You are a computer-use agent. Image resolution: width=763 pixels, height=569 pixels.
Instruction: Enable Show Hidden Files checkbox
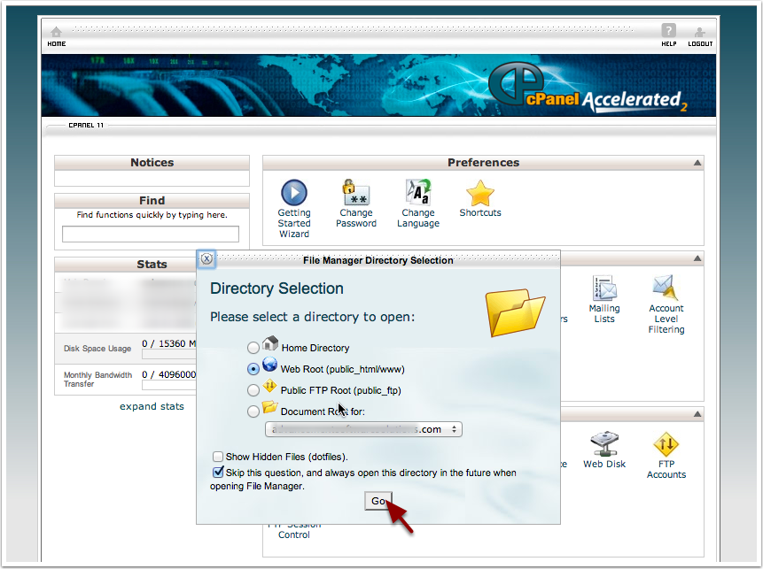tap(218, 457)
